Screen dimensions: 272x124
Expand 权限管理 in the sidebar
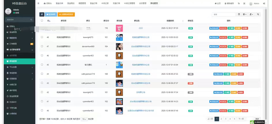point(19,79)
